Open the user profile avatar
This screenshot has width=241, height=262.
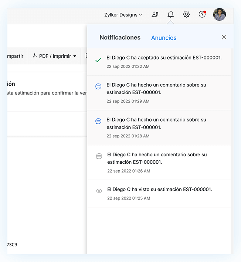pos(219,14)
